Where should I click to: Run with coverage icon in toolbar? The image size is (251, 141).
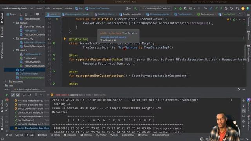point(185,9)
